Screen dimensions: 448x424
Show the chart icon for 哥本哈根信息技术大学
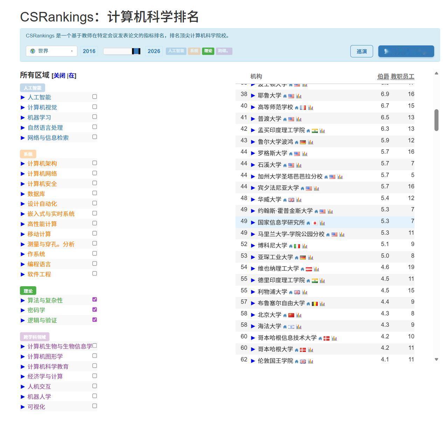pos(334,338)
